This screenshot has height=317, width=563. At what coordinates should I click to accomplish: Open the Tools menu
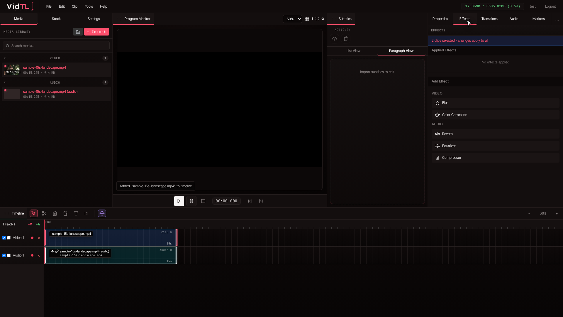click(x=89, y=6)
